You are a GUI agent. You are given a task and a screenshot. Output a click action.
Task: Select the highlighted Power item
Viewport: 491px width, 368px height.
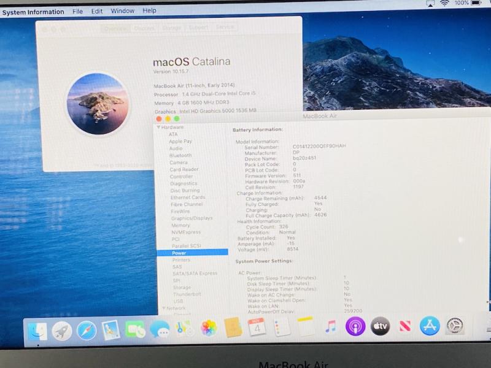tap(193, 253)
